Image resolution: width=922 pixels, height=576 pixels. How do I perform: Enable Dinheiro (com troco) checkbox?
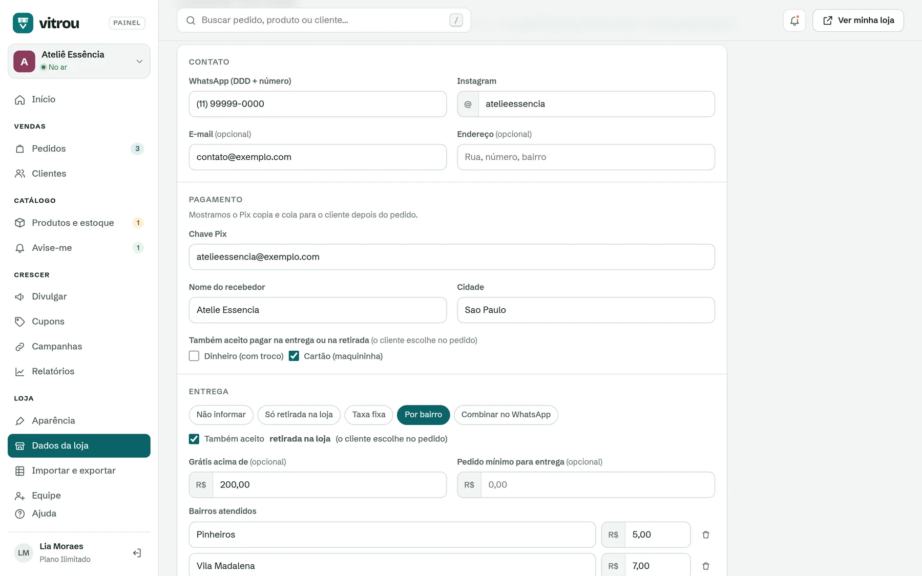point(194,356)
